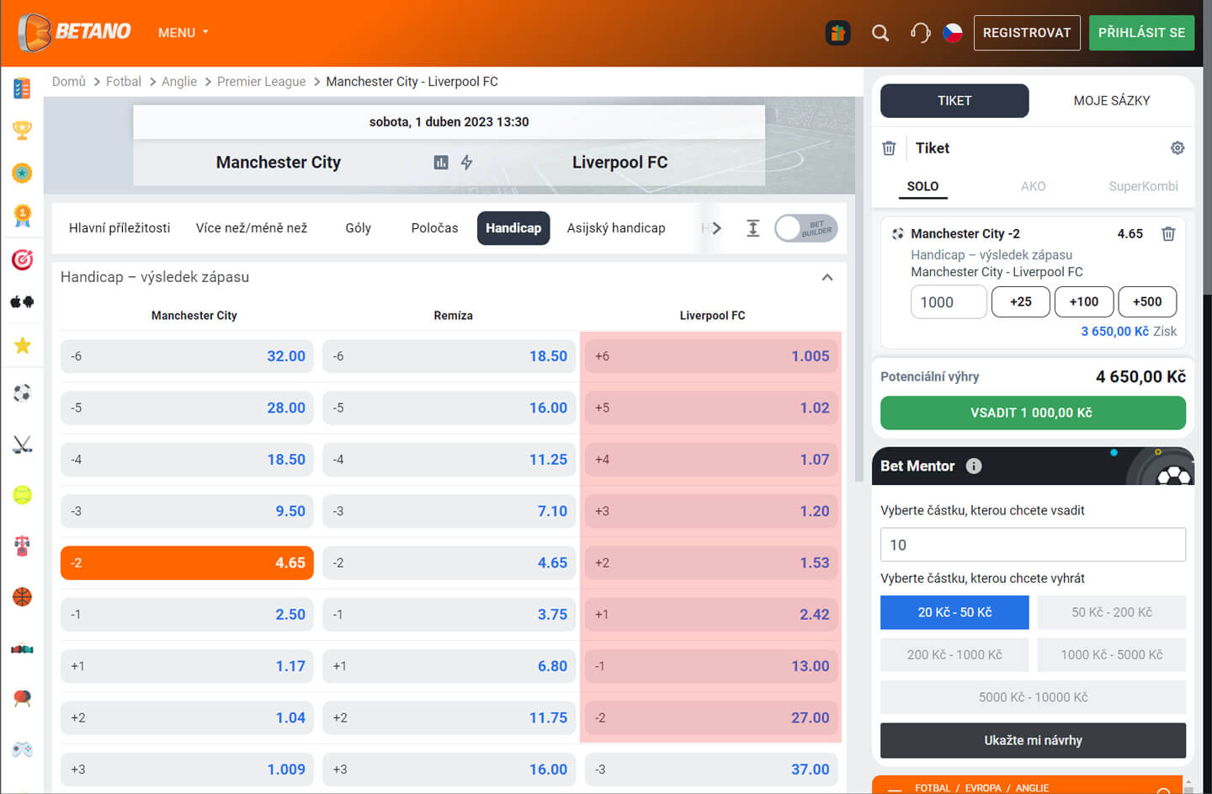1212x794 pixels.
Task: Select Manchester City +2 odds 1.04
Action: [x=187, y=718]
